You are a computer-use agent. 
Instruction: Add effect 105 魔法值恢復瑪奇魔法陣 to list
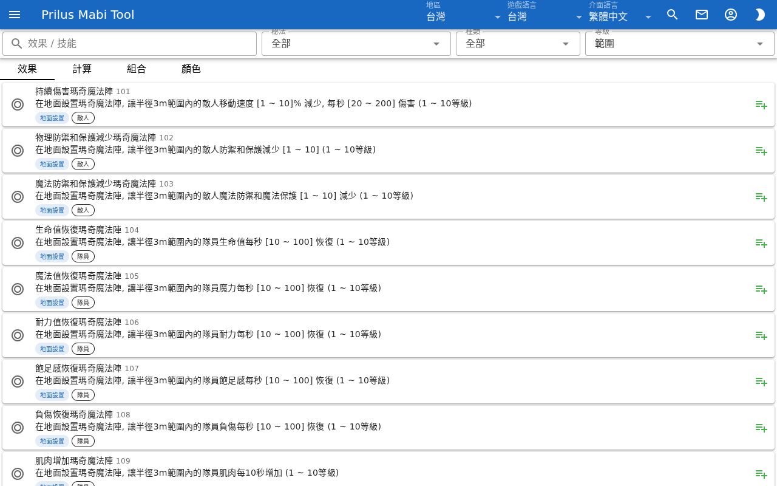[761, 289]
